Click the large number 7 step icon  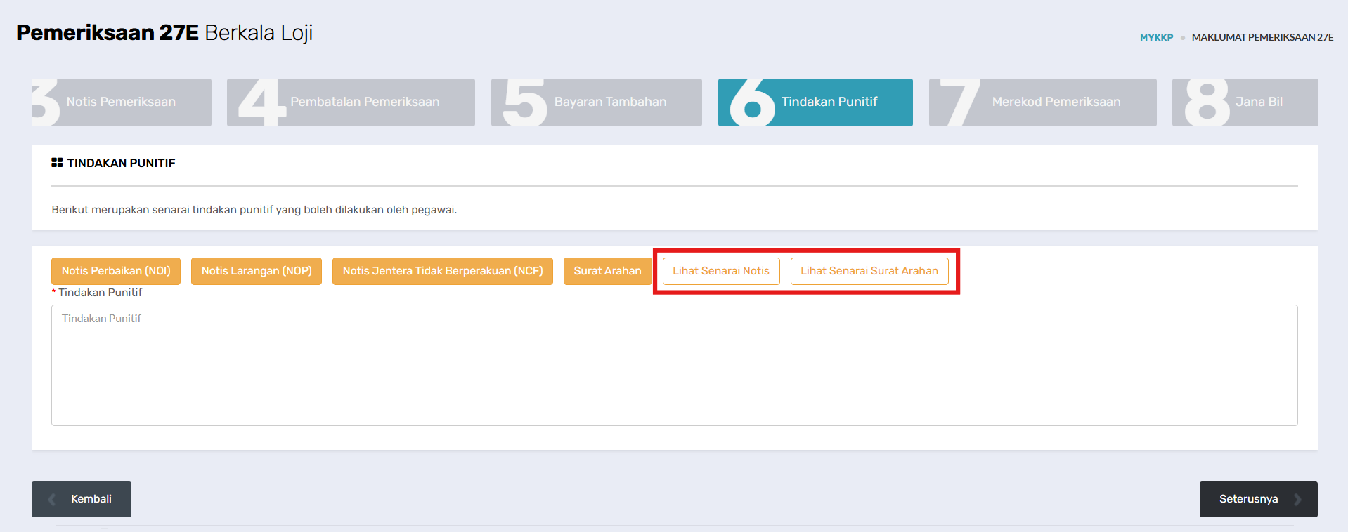point(960,102)
